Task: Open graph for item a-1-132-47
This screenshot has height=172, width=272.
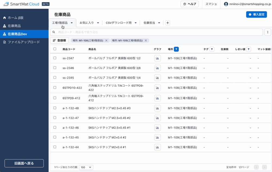Action: 157,118
